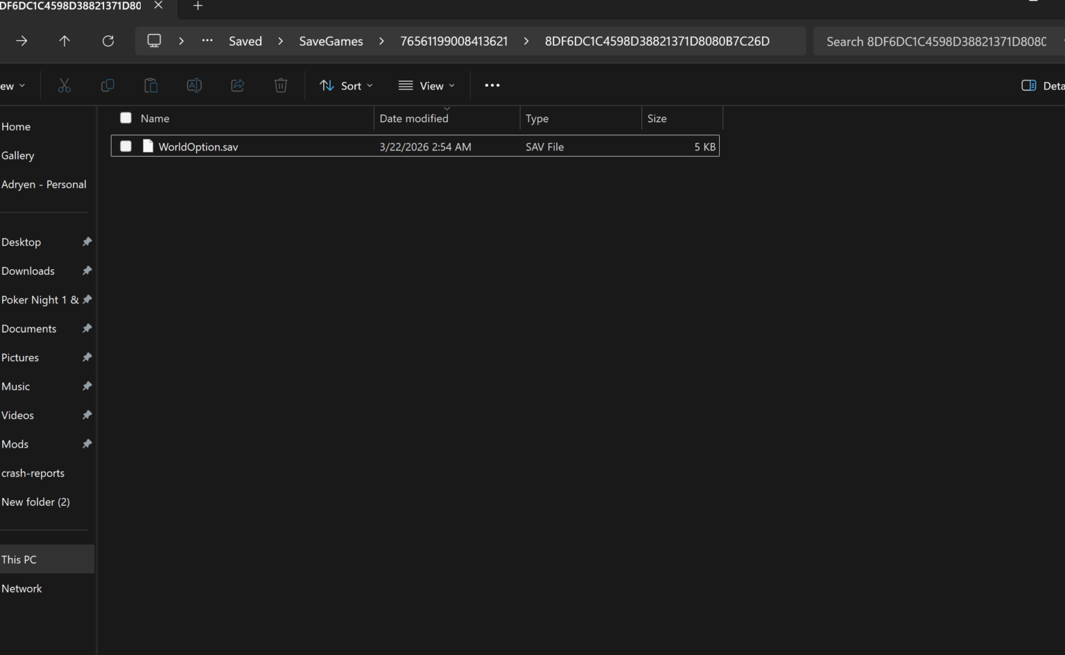Sort files by Date modified column
This screenshot has height=655, width=1065.
(414, 119)
